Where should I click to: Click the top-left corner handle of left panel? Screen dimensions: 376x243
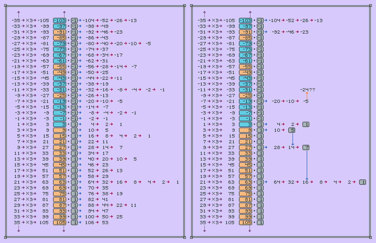(6, 6)
